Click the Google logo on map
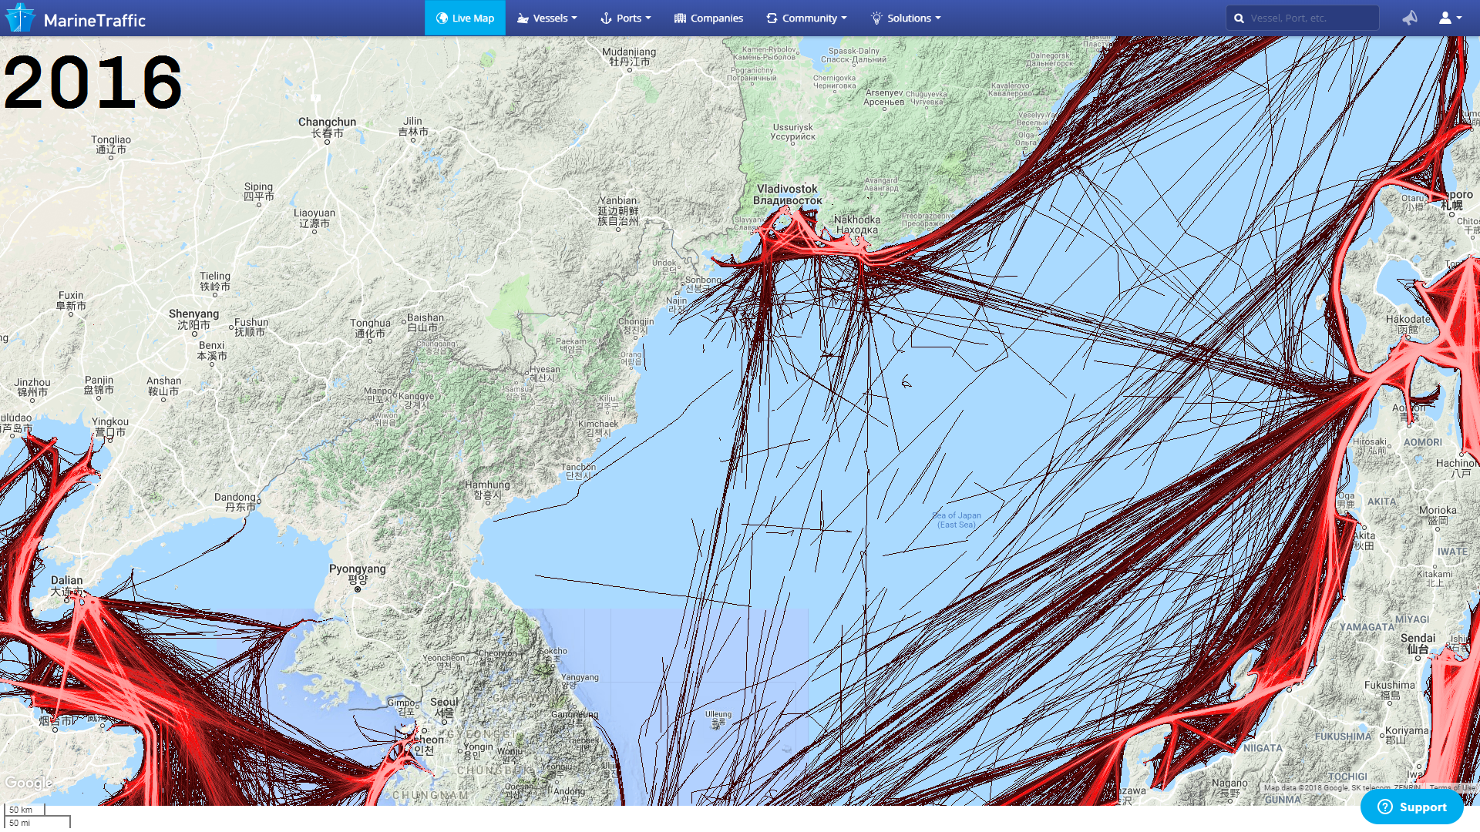1480x832 pixels. click(29, 783)
